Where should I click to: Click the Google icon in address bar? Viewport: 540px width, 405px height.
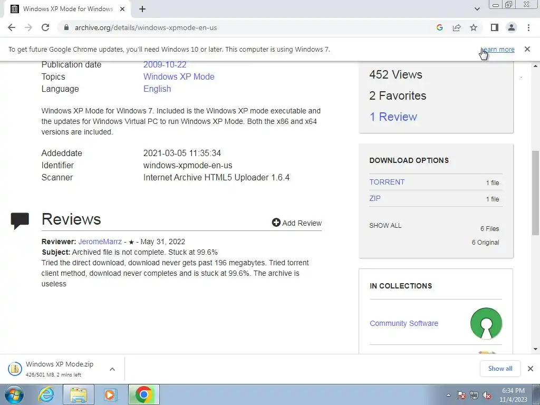click(x=439, y=27)
